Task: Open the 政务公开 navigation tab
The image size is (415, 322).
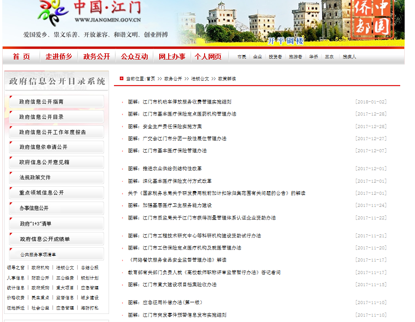Action: coord(96,57)
